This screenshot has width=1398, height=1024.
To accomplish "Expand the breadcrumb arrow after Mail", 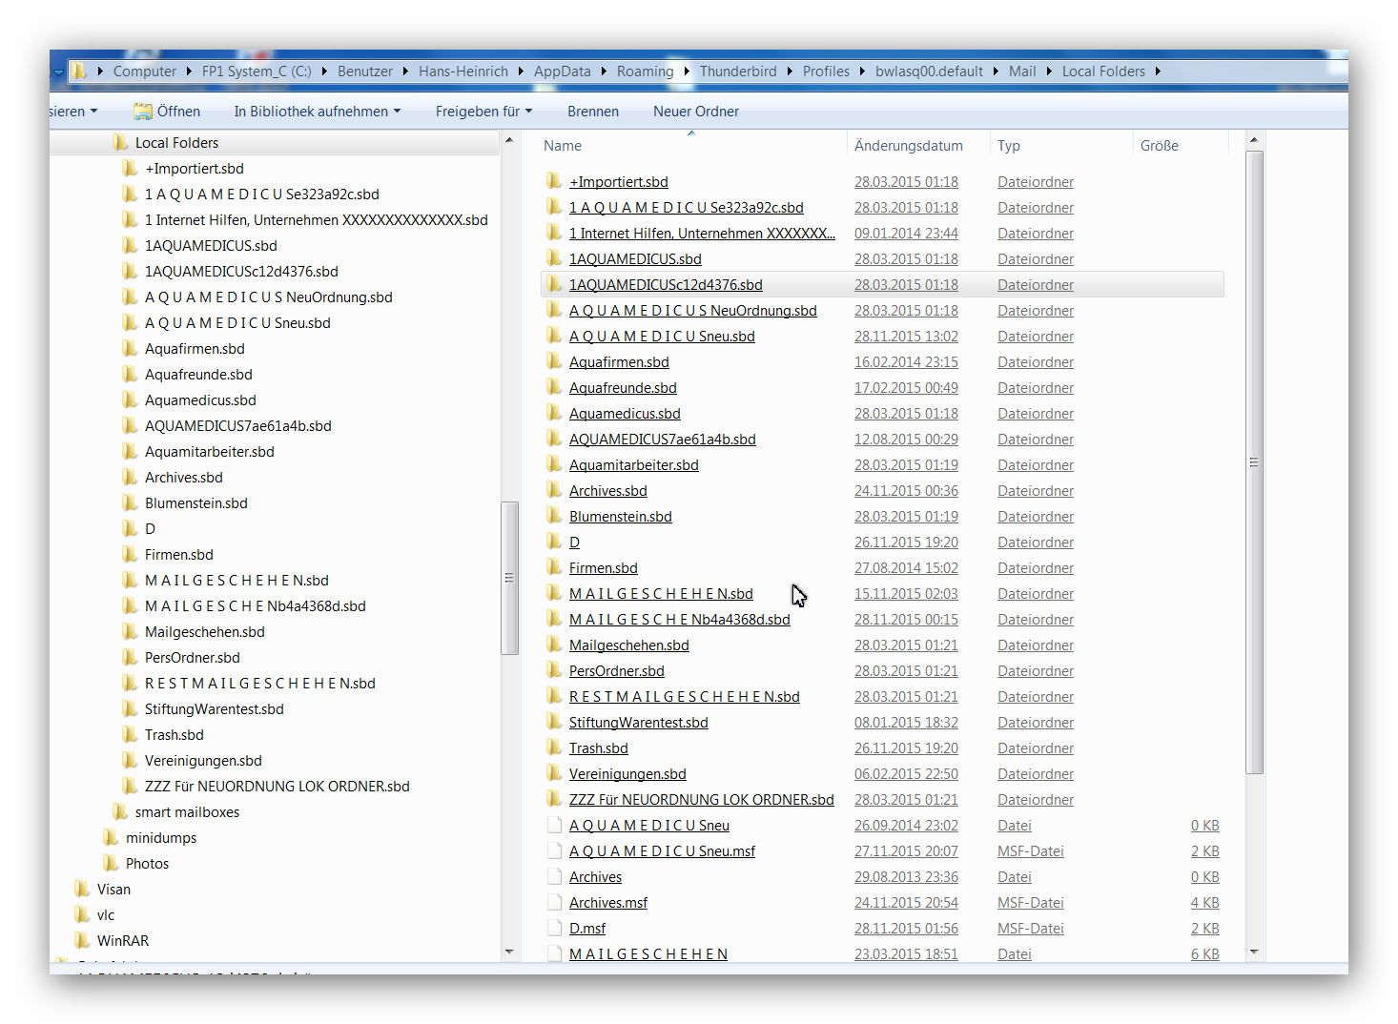I will [1049, 71].
